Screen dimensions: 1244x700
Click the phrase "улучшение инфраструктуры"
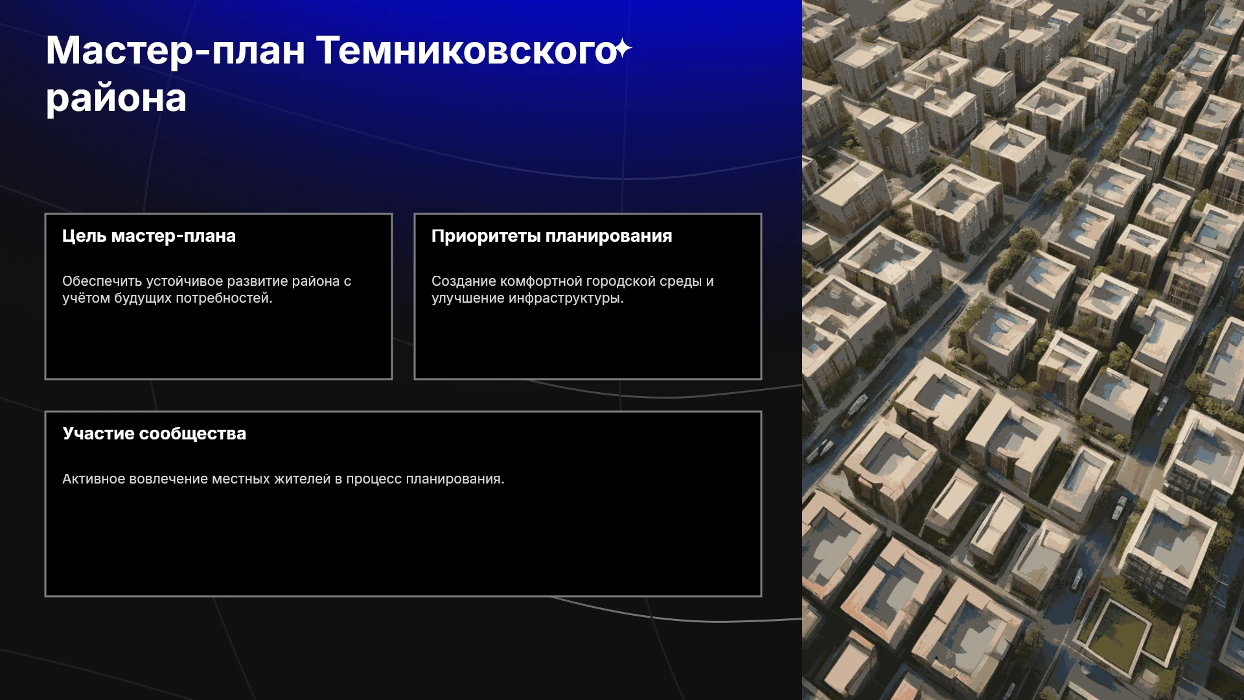[x=525, y=298]
